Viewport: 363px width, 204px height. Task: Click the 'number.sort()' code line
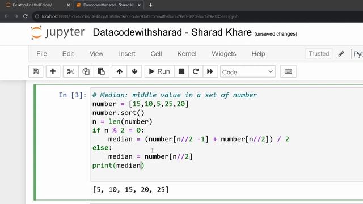[119, 113]
